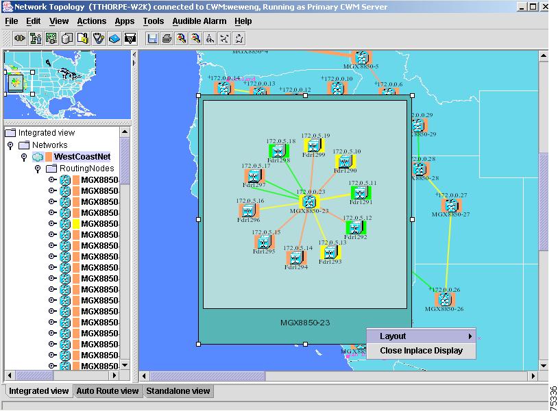The width and height of the screenshot is (558, 411).
Task: Collapse the WestCoastNet tree node
Action: click(x=24, y=157)
